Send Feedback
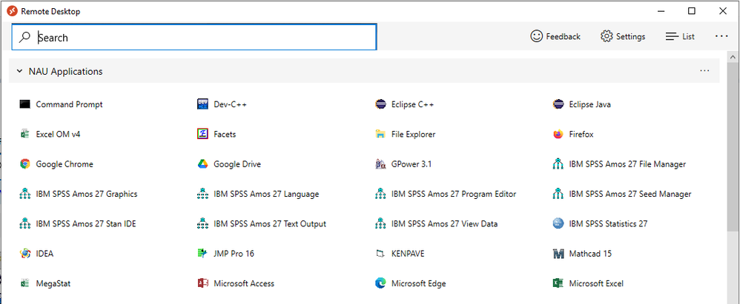Viewport: 740px width, 304px height. (555, 36)
